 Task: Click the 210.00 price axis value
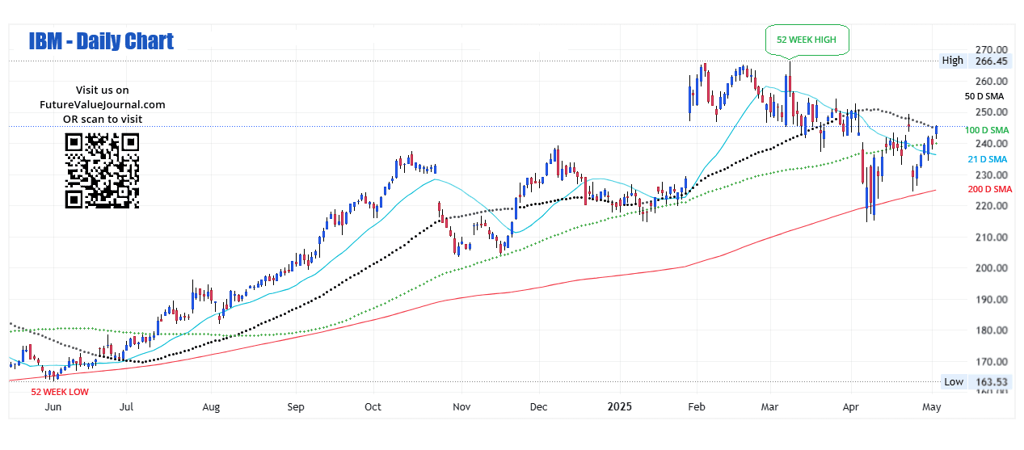pyautogui.click(x=992, y=237)
